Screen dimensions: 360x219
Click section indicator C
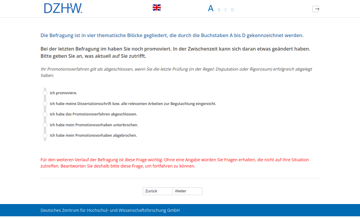[x=225, y=9]
